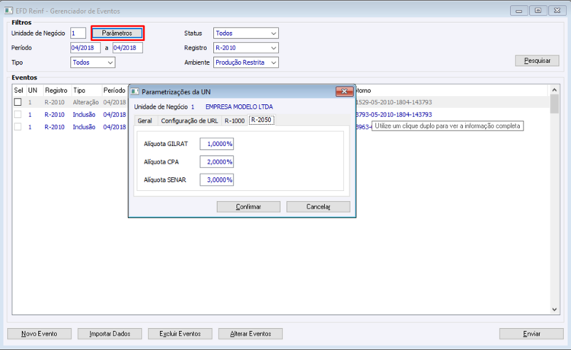Click the Período start date field
The width and height of the screenshot is (571, 350).
85,48
